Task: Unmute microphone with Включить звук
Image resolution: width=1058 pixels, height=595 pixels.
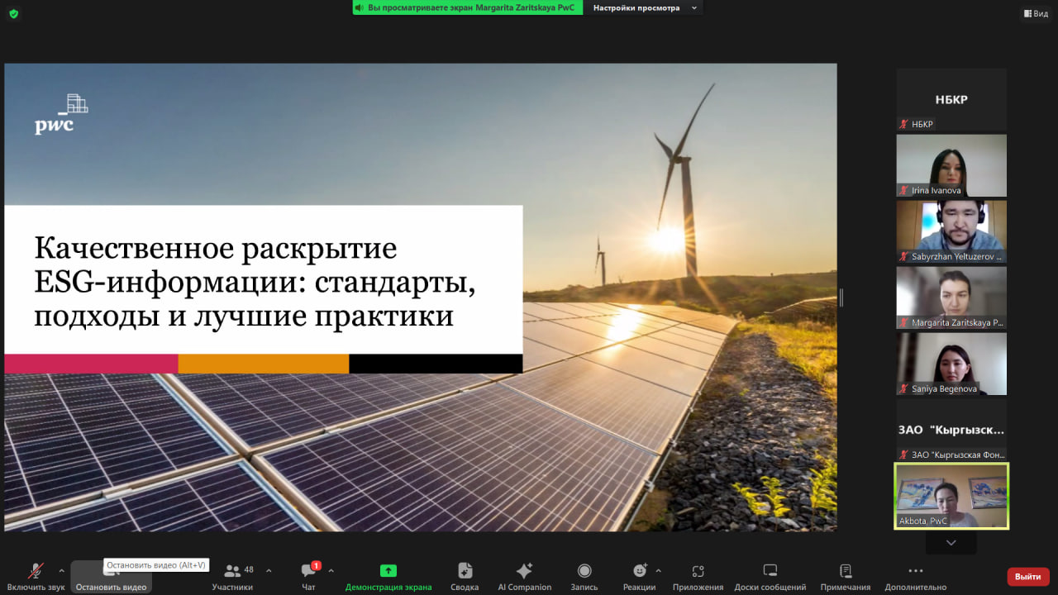Action: [36, 576]
